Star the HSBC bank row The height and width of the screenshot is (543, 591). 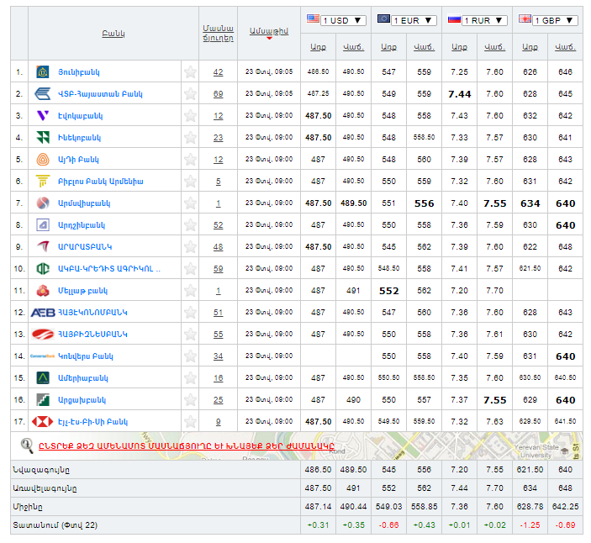(190, 422)
